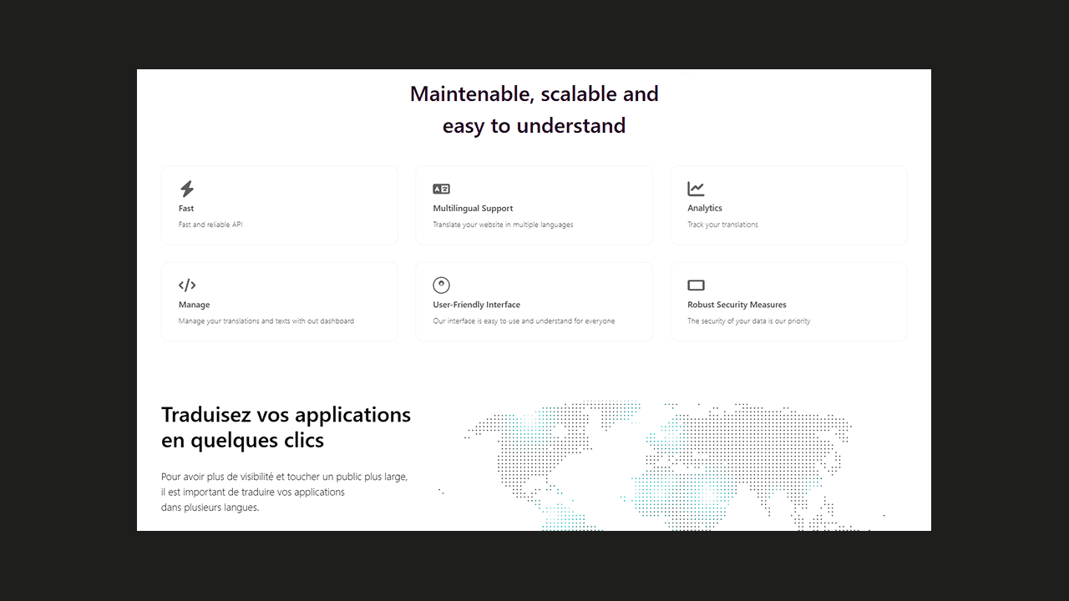Click the "Traduisez vos applications" heading
Image resolution: width=1069 pixels, height=601 pixels.
[286, 427]
